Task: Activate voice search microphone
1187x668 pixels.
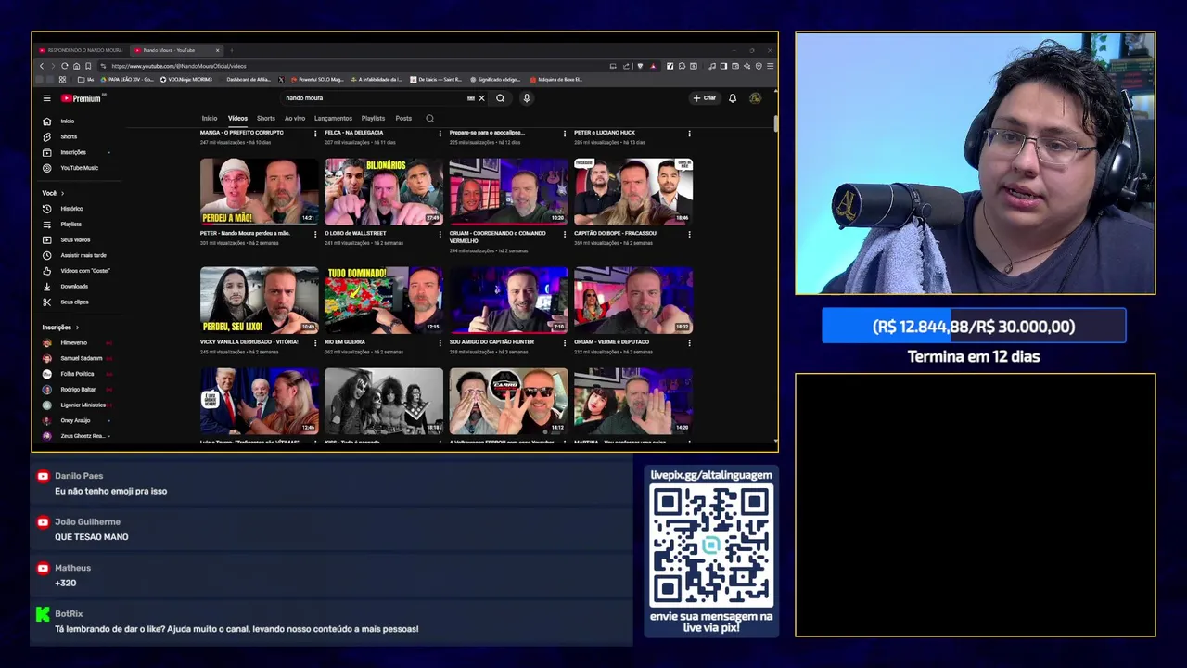Action: coord(527,98)
